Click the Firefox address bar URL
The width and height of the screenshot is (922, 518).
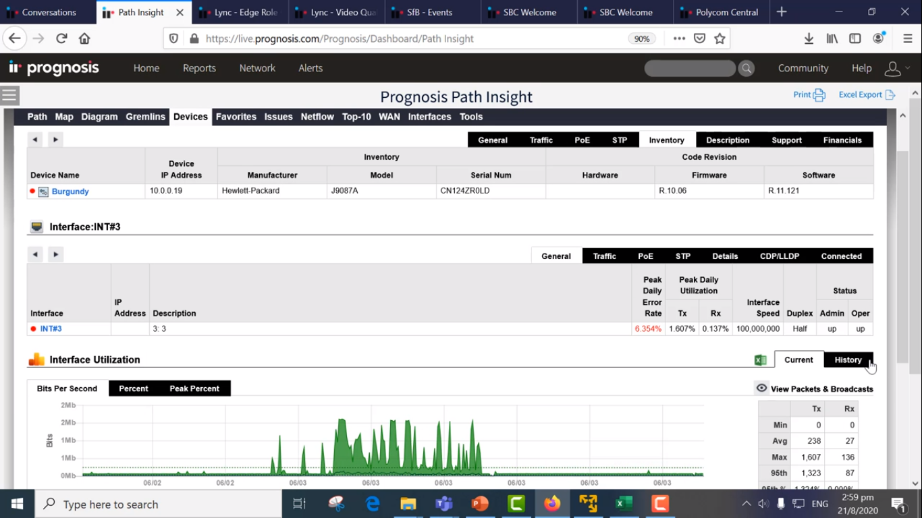point(340,38)
